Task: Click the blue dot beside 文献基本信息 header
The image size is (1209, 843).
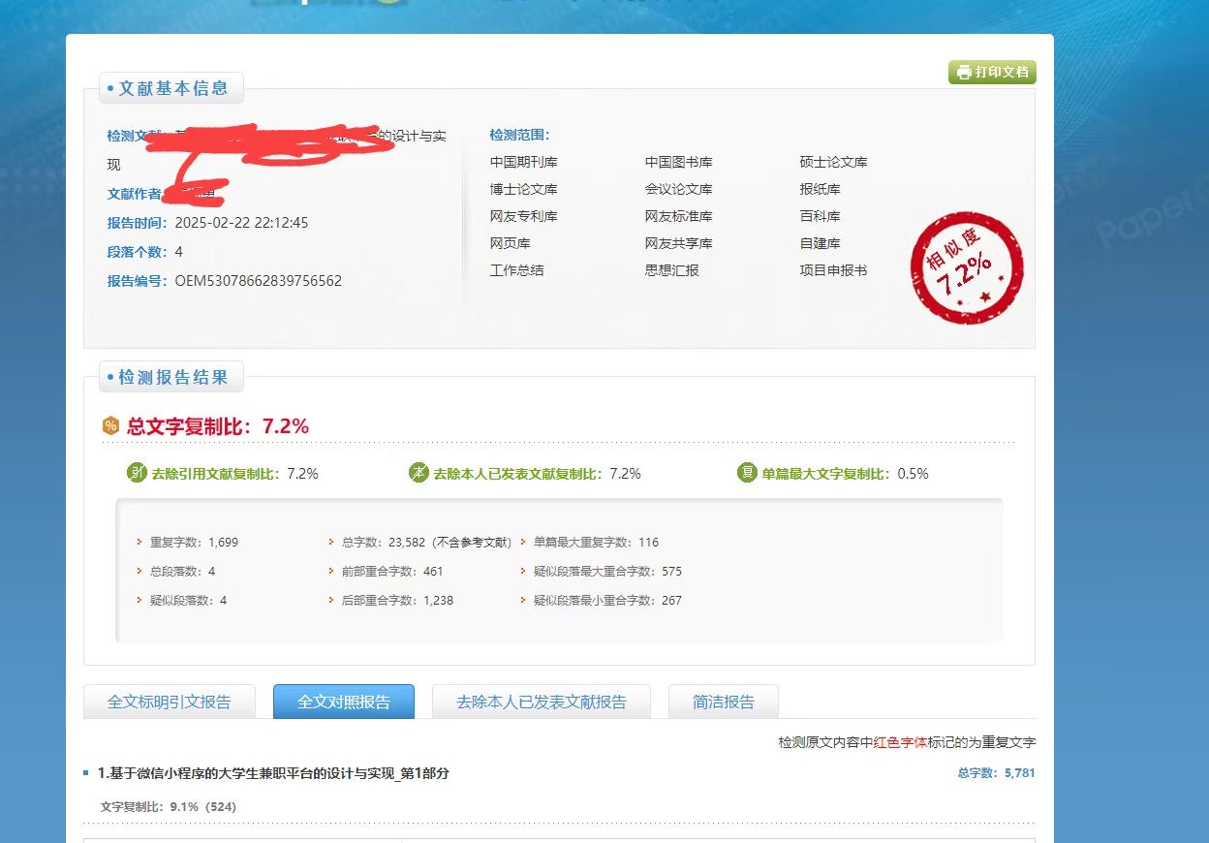Action: pyautogui.click(x=111, y=87)
